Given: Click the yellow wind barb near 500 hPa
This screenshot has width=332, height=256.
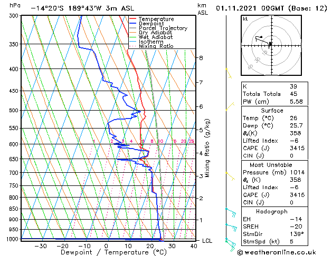Looking at the screenshot, I should tap(230, 106).
